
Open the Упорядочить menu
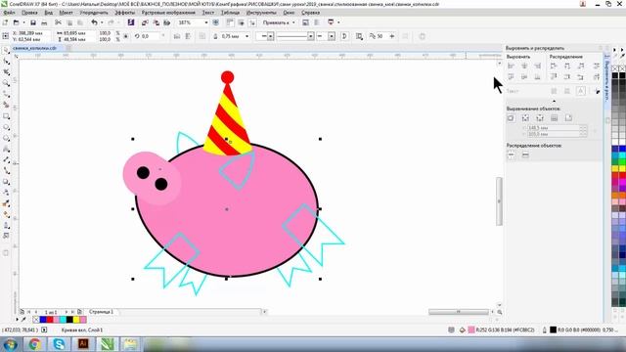[94, 13]
